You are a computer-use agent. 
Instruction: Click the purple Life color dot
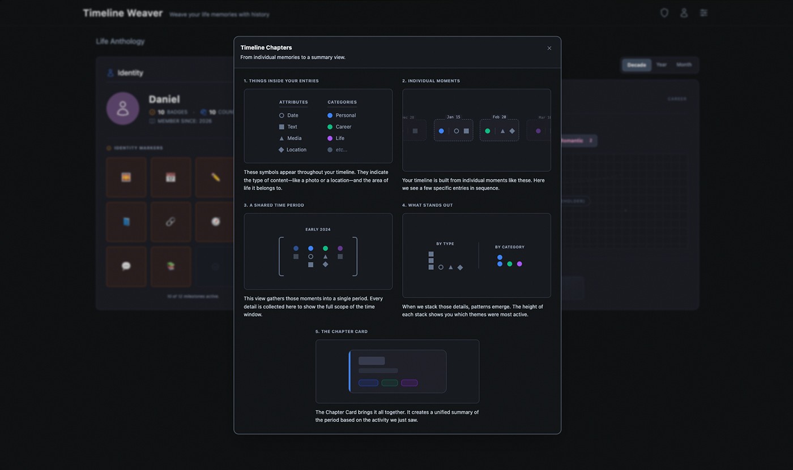330,138
